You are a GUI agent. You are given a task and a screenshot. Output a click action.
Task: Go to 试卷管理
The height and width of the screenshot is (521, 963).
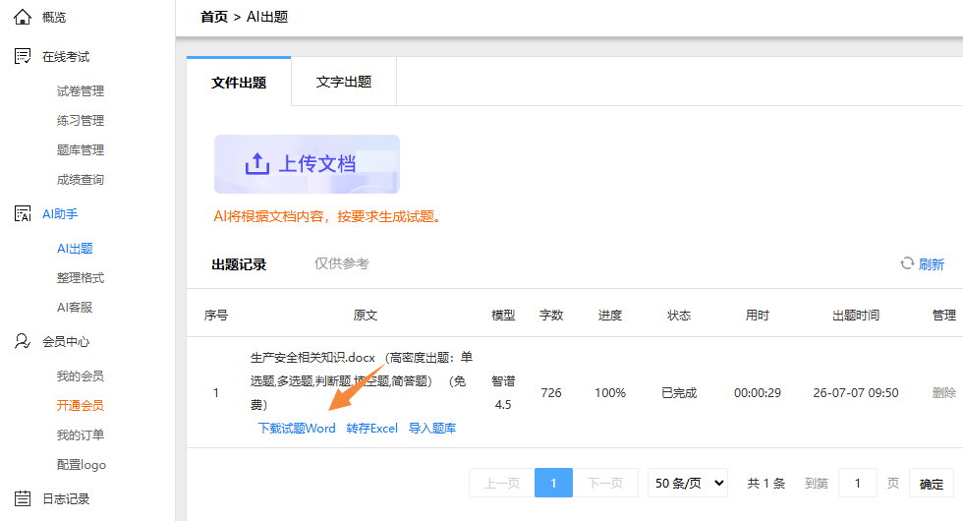tap(81, 90)
